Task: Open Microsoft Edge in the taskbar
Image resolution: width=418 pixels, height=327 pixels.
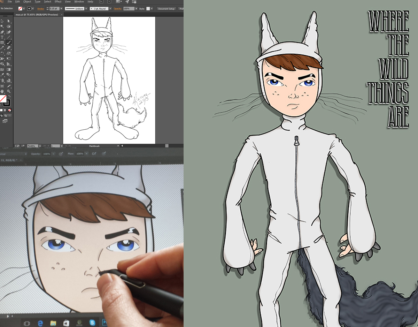Action: 40,323
